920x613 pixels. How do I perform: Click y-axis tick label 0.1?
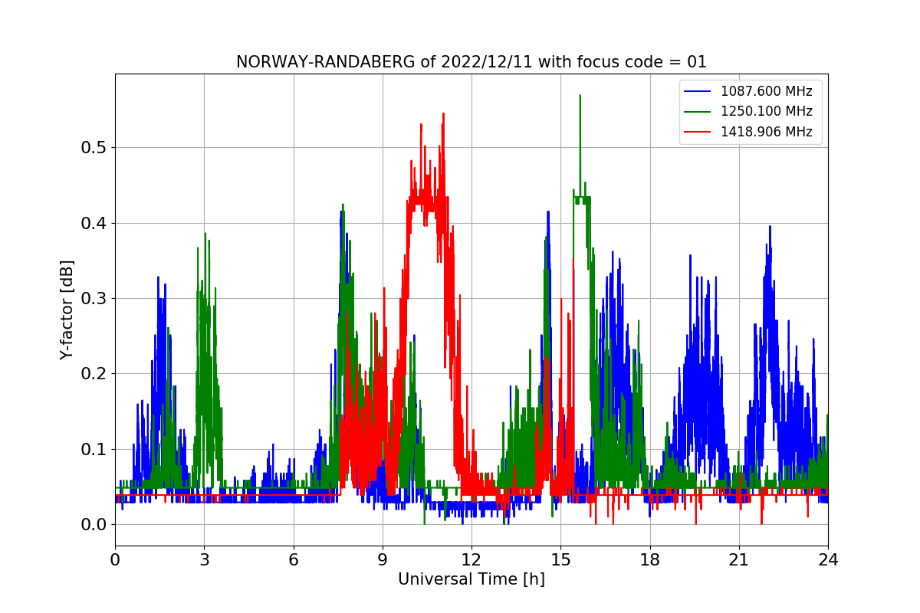[x=93, y=450]
